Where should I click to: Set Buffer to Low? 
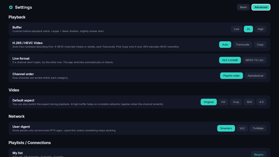236,29
